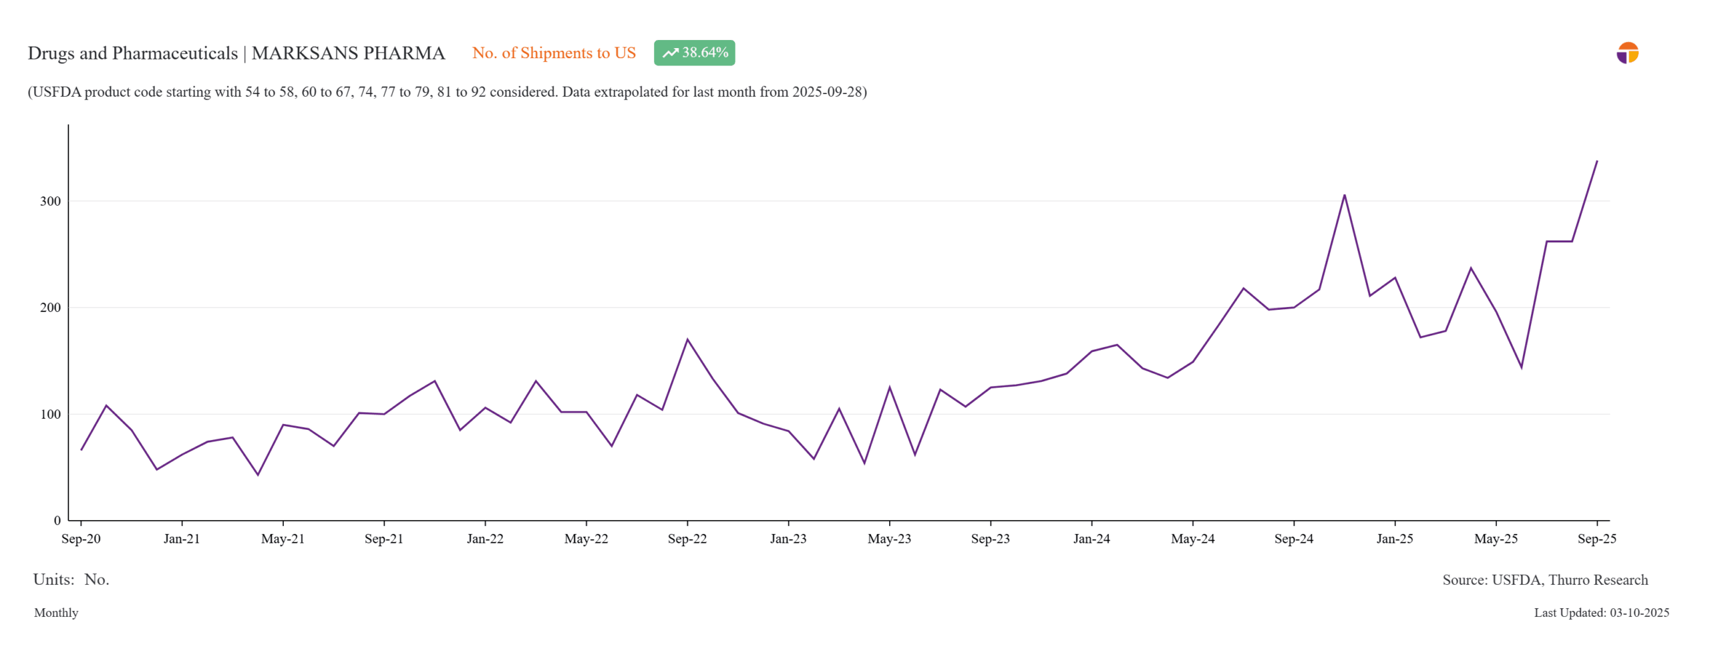Click the 300 y-axis value label

(50, 201)
